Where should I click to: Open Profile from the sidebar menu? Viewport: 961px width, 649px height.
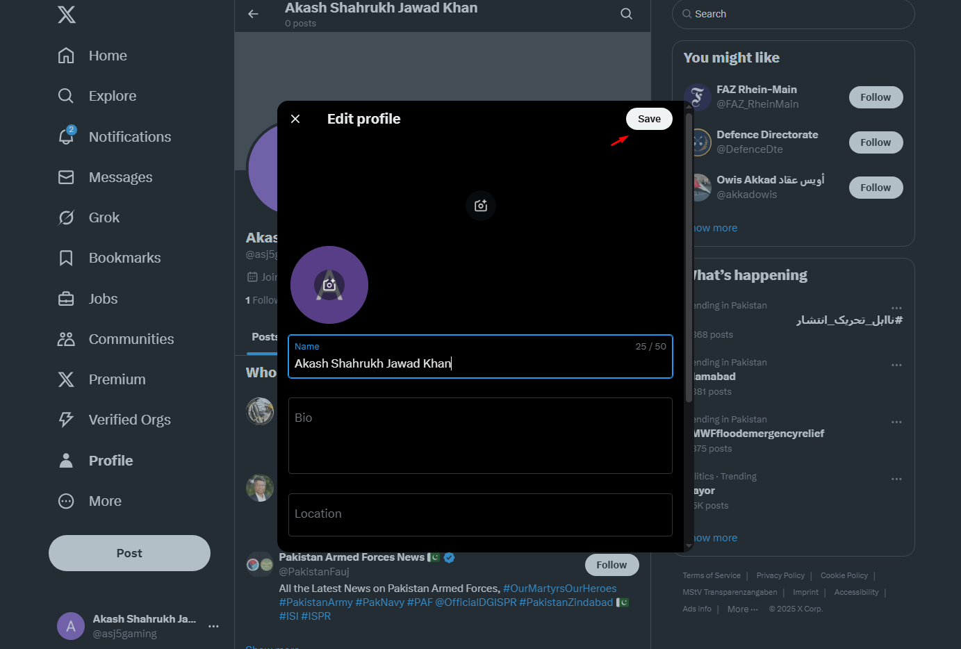[66, 460]
